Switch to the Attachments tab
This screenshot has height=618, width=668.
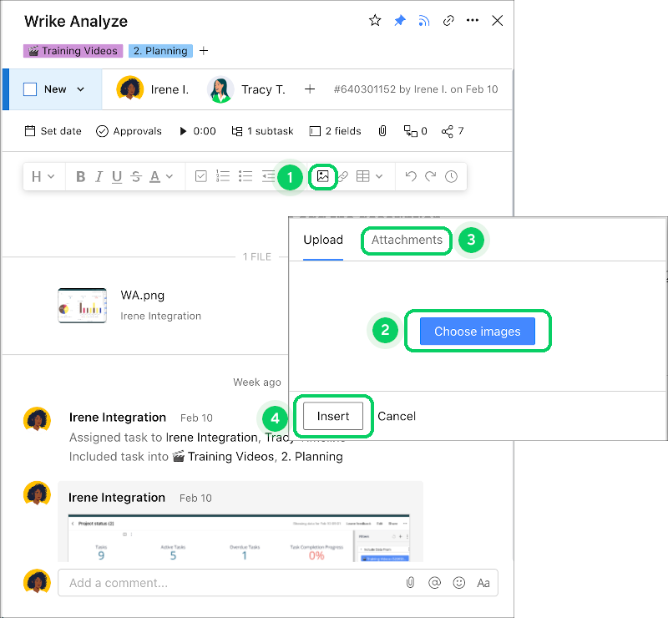407,240
